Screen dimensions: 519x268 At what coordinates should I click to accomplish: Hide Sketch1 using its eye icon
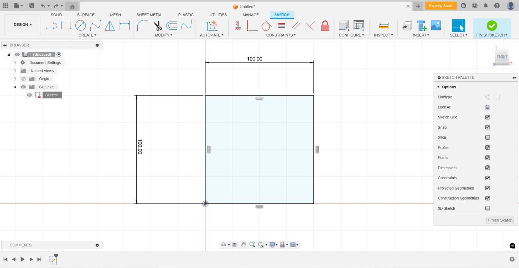(x=29, y=95)
